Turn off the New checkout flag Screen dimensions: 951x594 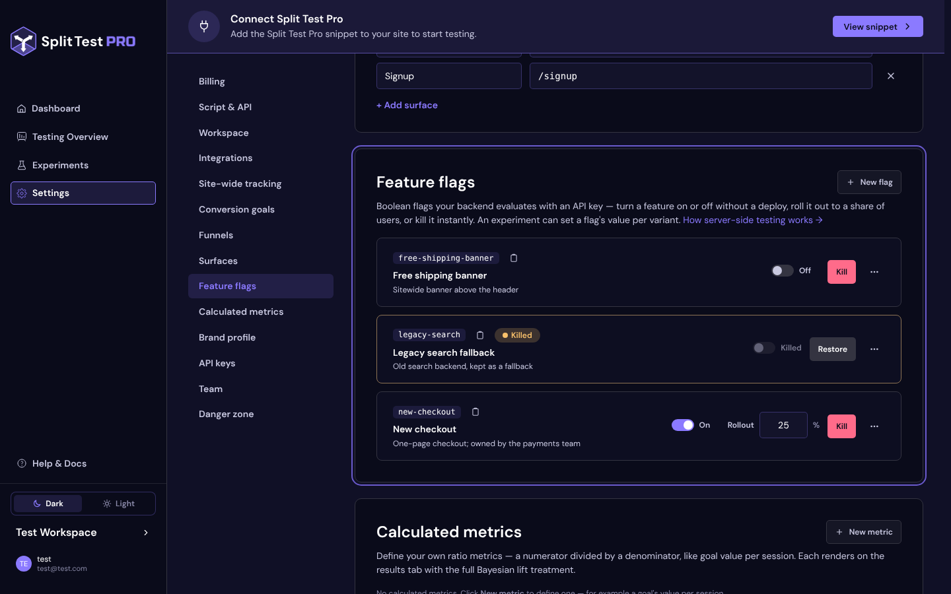pos(683,425)
